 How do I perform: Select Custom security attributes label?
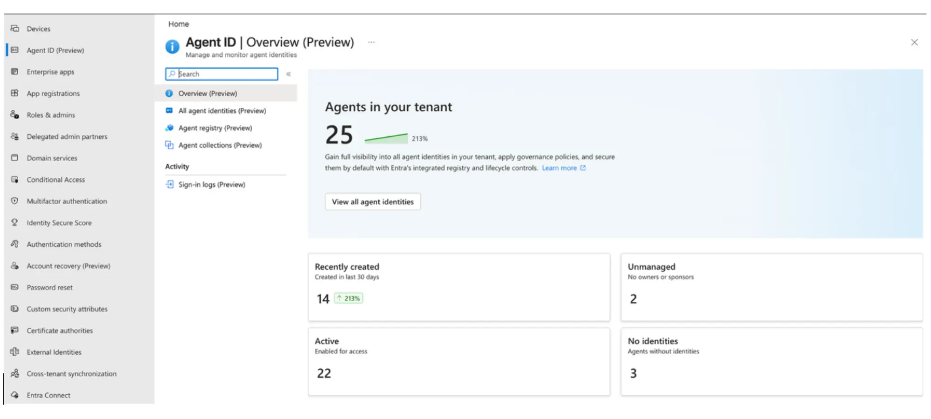pos(67,309)
